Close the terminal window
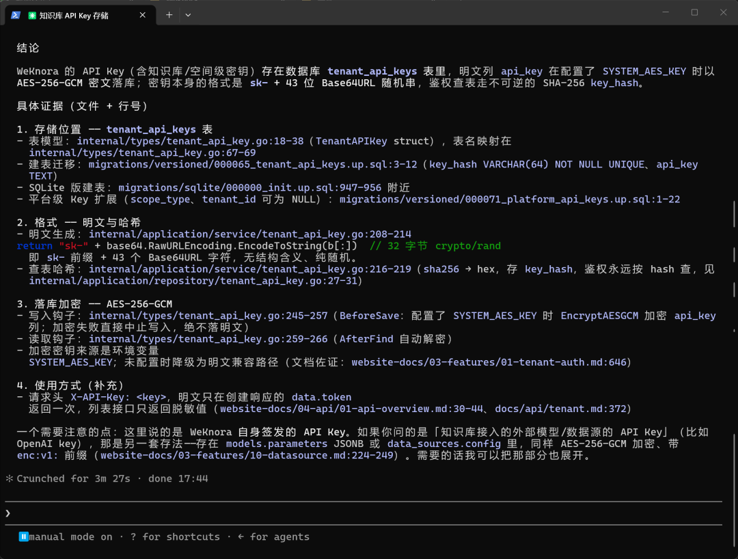This screenshot has height=559, width=738. 723,12
